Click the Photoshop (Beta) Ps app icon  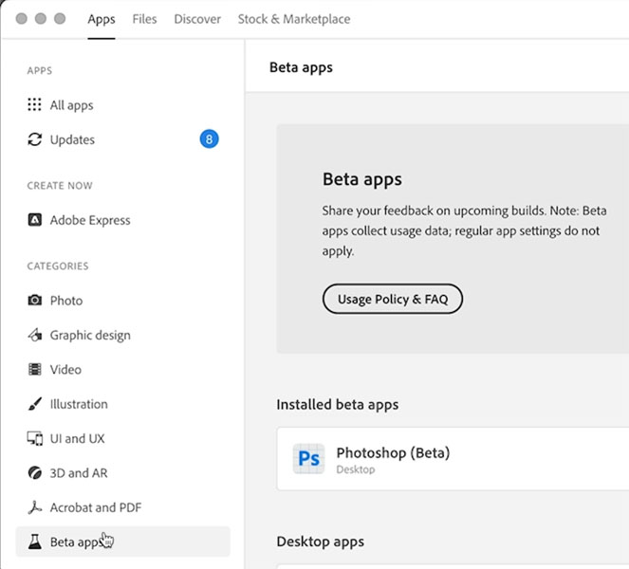tap(308, 458)
